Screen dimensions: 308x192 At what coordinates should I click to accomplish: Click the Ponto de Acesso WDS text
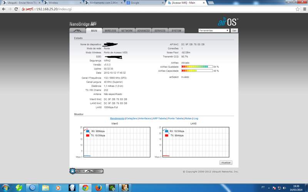115,53
